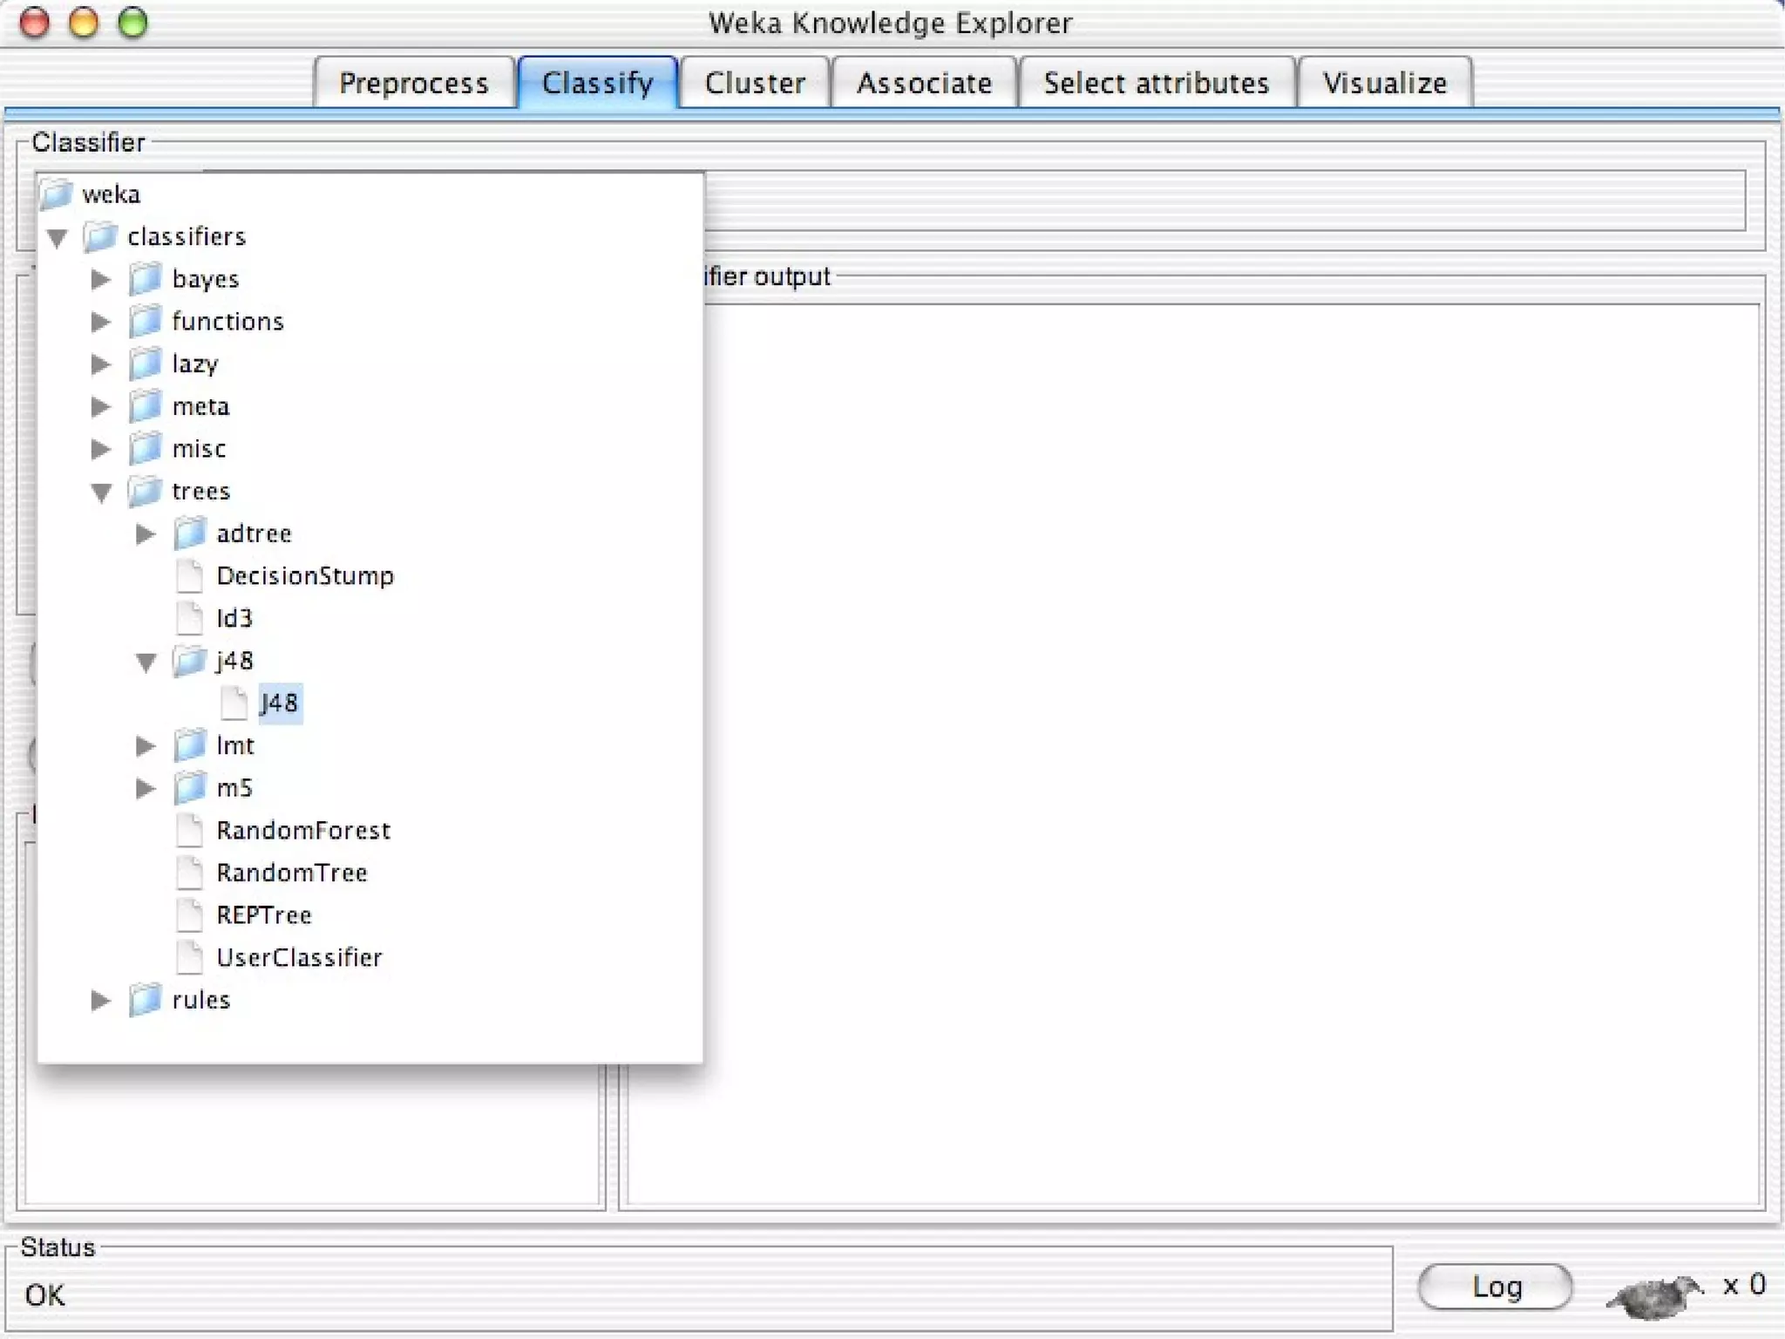
Task: Expand the lmt folder
Action: point(146,746)
